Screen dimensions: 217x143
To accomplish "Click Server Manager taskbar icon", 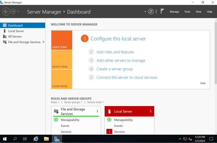I will click(57, 139).
